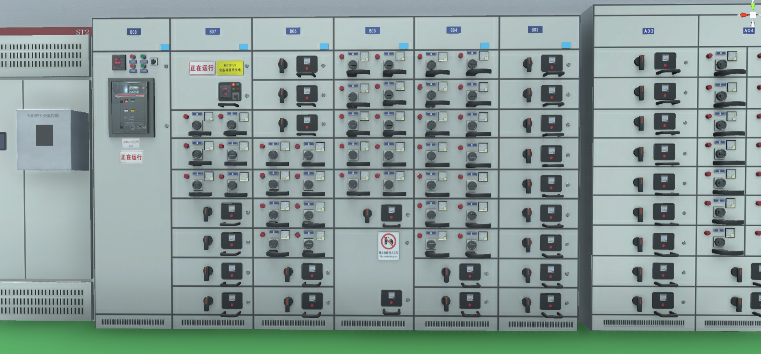
Task: Click the blue indicator tag atop cabinet B08
Action: click(x=165, y=47)
